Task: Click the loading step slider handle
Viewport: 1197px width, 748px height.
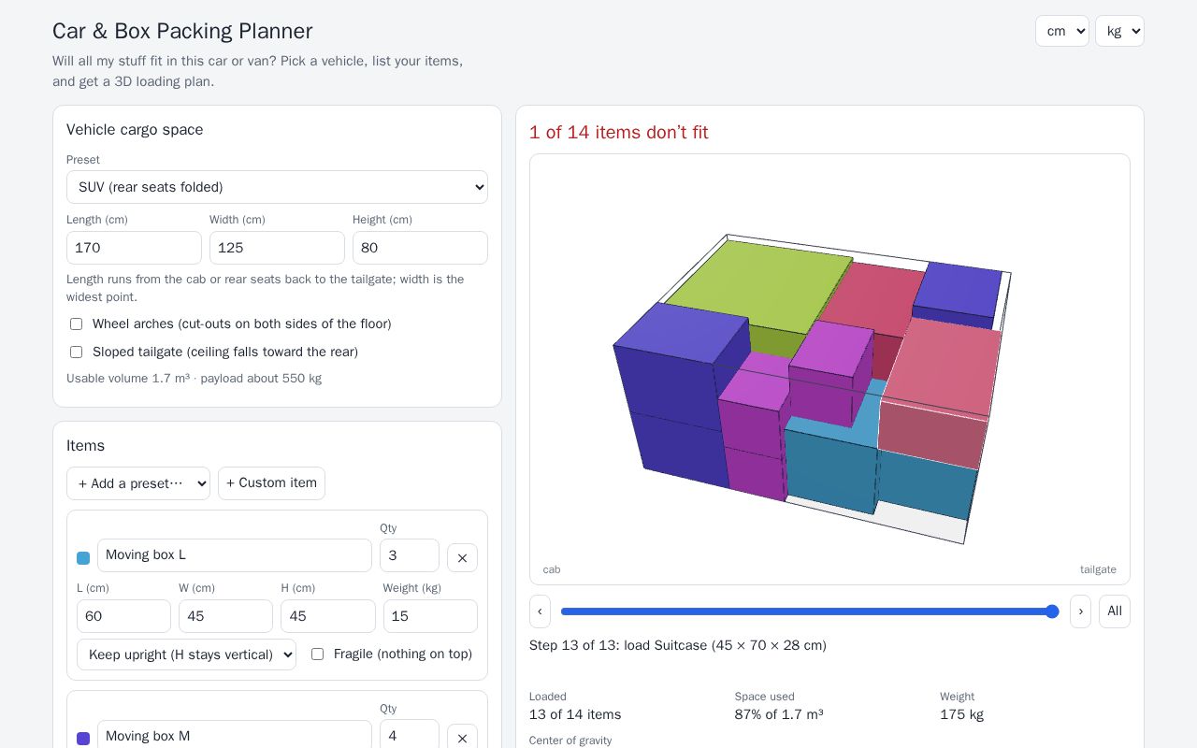Action: point(1052,611)
